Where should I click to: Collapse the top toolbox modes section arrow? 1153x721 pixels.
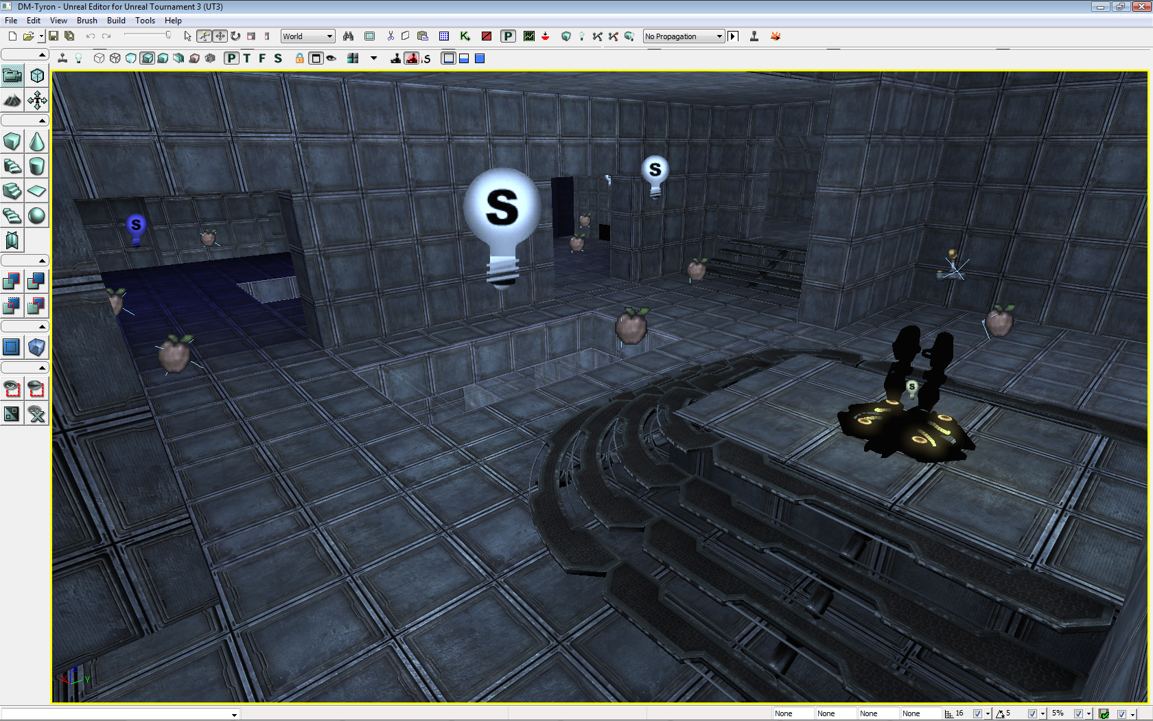(x=42, y=55)
